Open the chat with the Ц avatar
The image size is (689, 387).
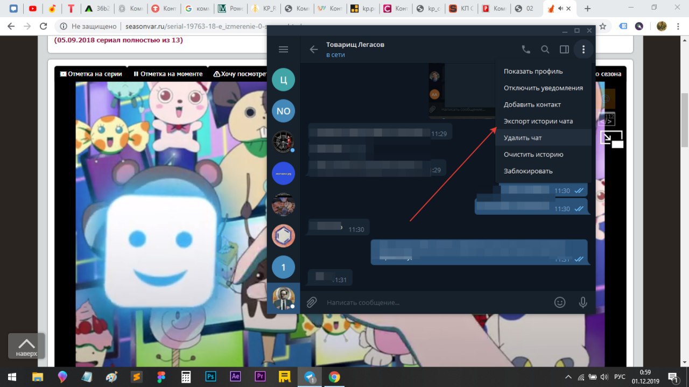283,81
